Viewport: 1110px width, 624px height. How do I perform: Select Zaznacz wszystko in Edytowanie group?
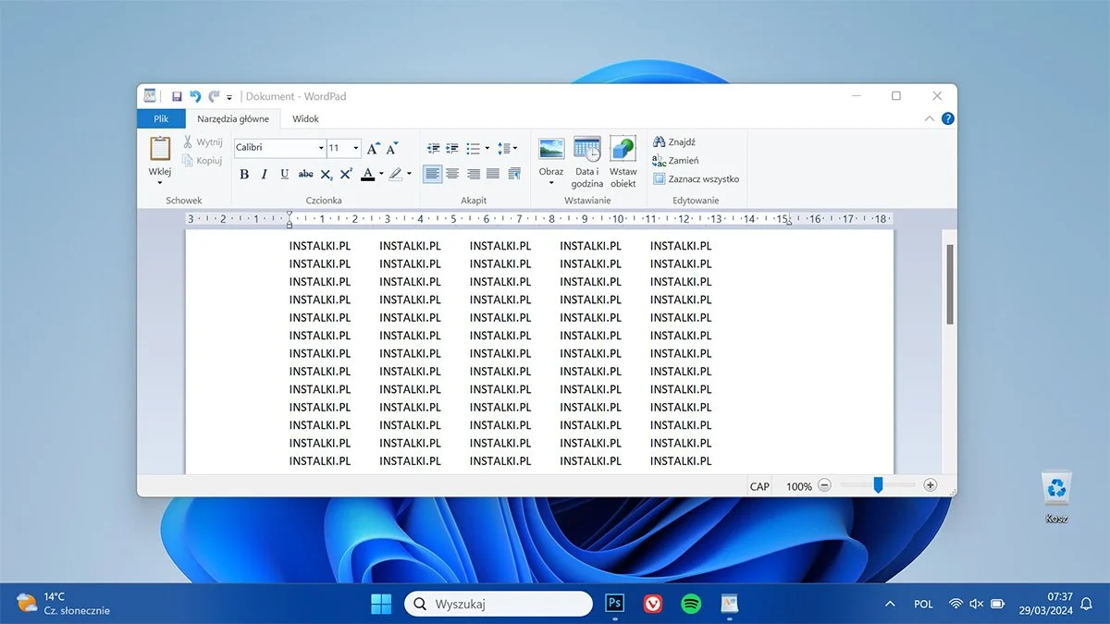click(x=696, y=178)
